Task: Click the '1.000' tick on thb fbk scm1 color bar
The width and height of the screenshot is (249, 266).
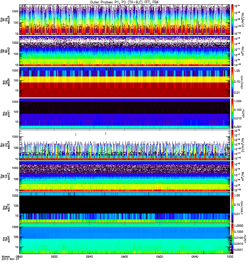Action: pyautogui.click(x=238, y=101)
